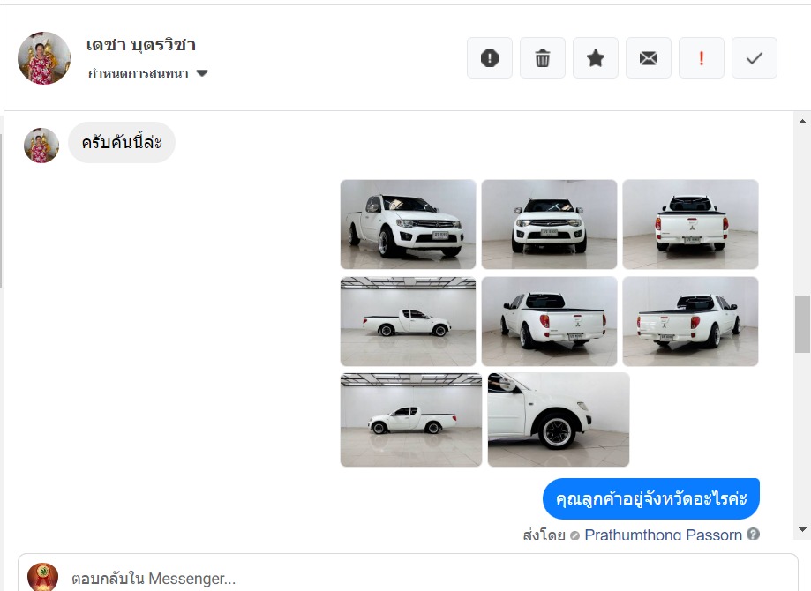Open เดชา บุตรวิชา profile photo in header
Viewport: 811px width, 591px height.
click(44, 58)
